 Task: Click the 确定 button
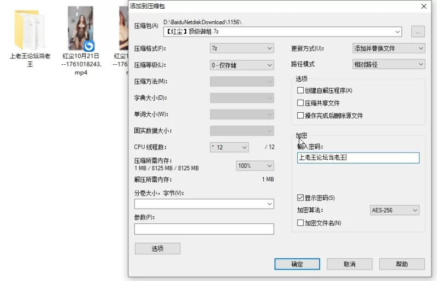coord(297,264)
